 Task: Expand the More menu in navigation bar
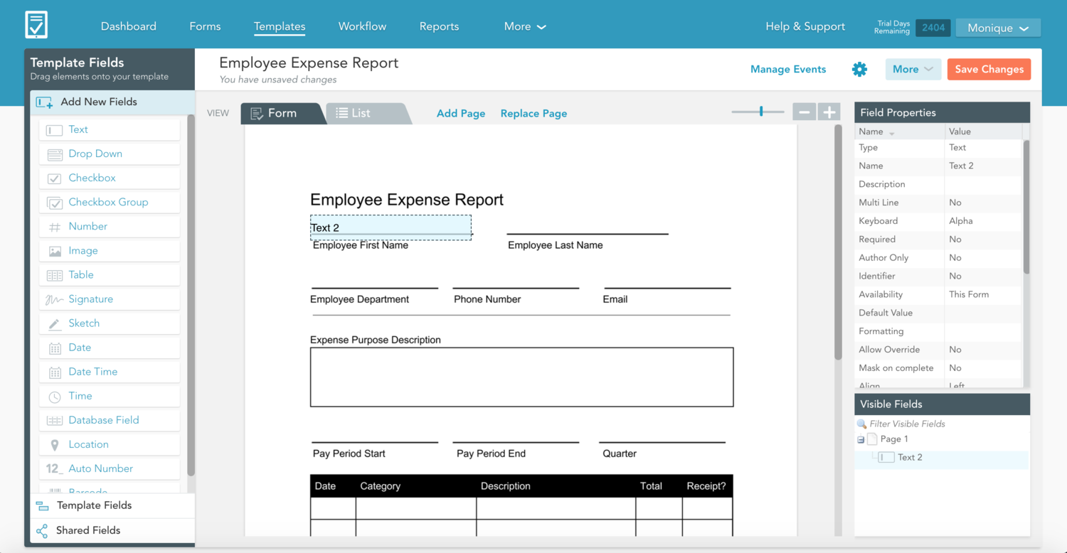click(524, 26)
